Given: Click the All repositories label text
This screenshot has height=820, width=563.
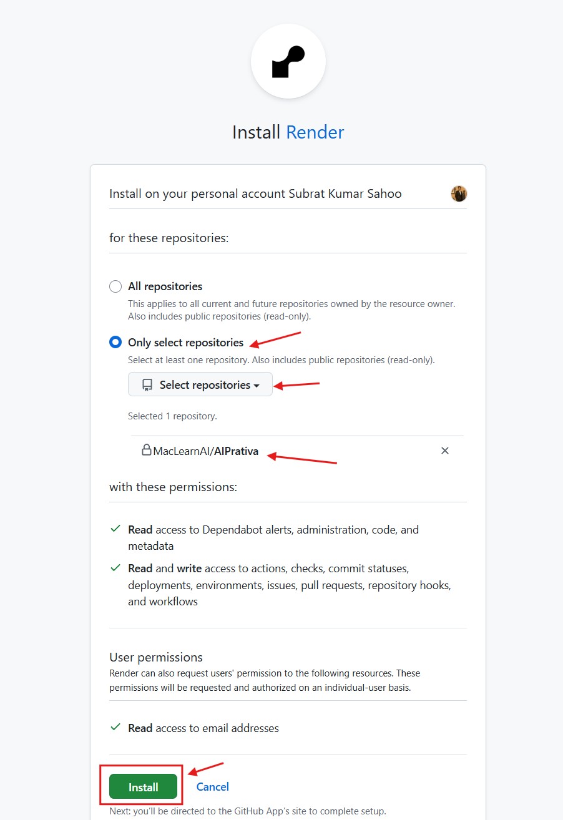Looking at the screenshot, I should 165,286.
